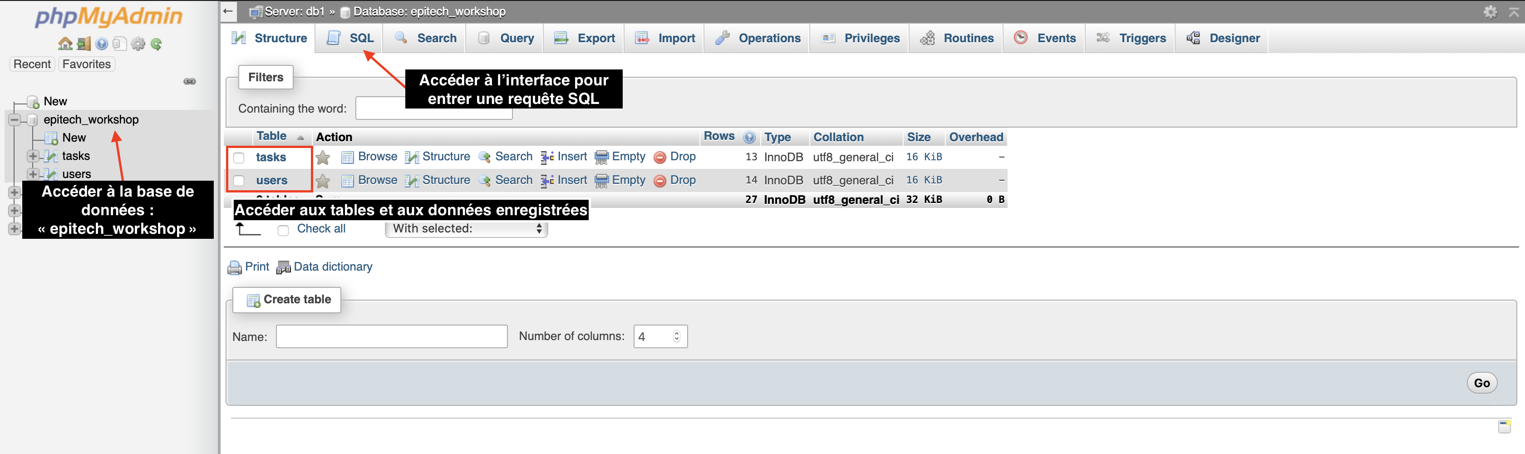Open the Designer tab

tap(1222, 38)
